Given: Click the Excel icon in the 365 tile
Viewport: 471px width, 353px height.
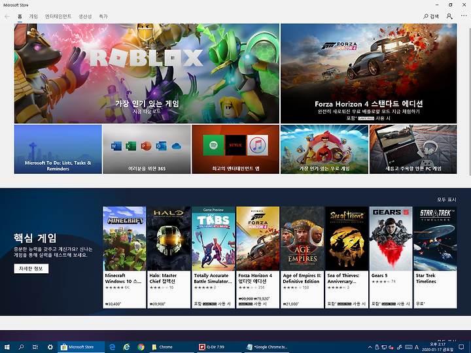Looking at the screenshot, I should click(131, 146).
